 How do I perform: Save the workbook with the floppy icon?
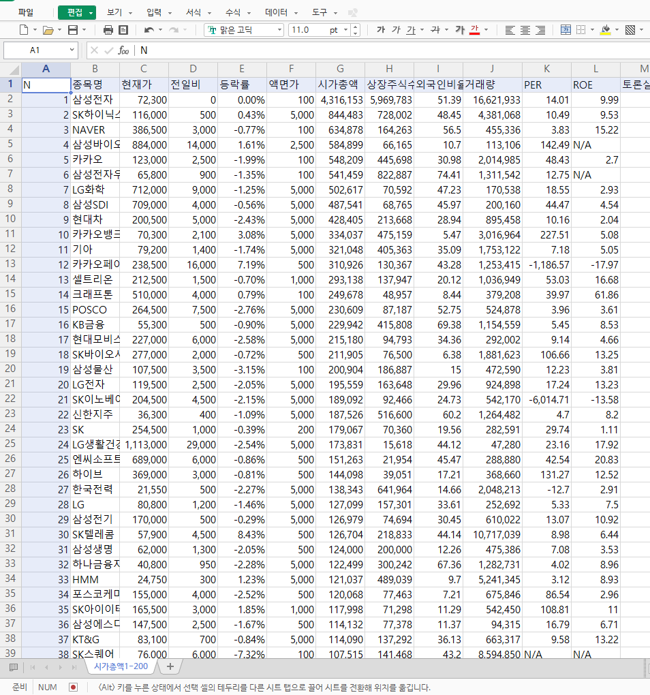pos(73,30)
